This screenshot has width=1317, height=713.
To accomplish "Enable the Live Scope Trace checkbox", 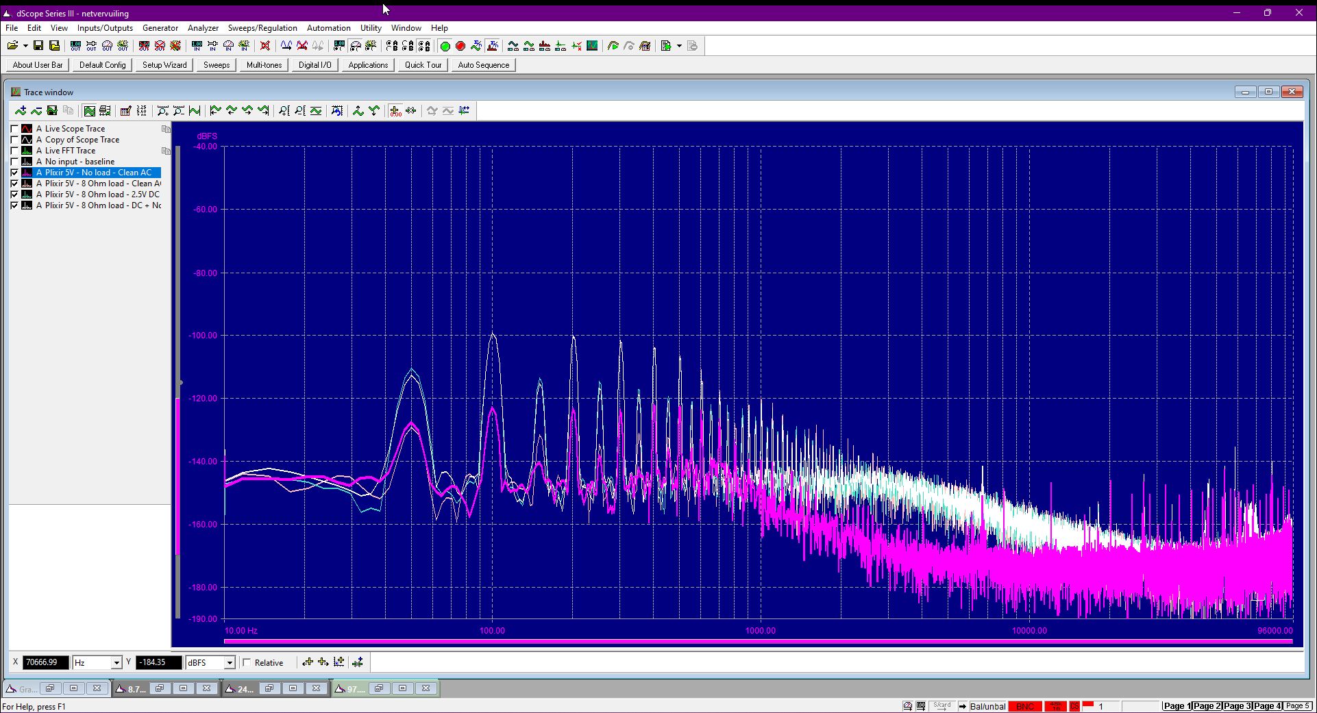I will (14, 129).
